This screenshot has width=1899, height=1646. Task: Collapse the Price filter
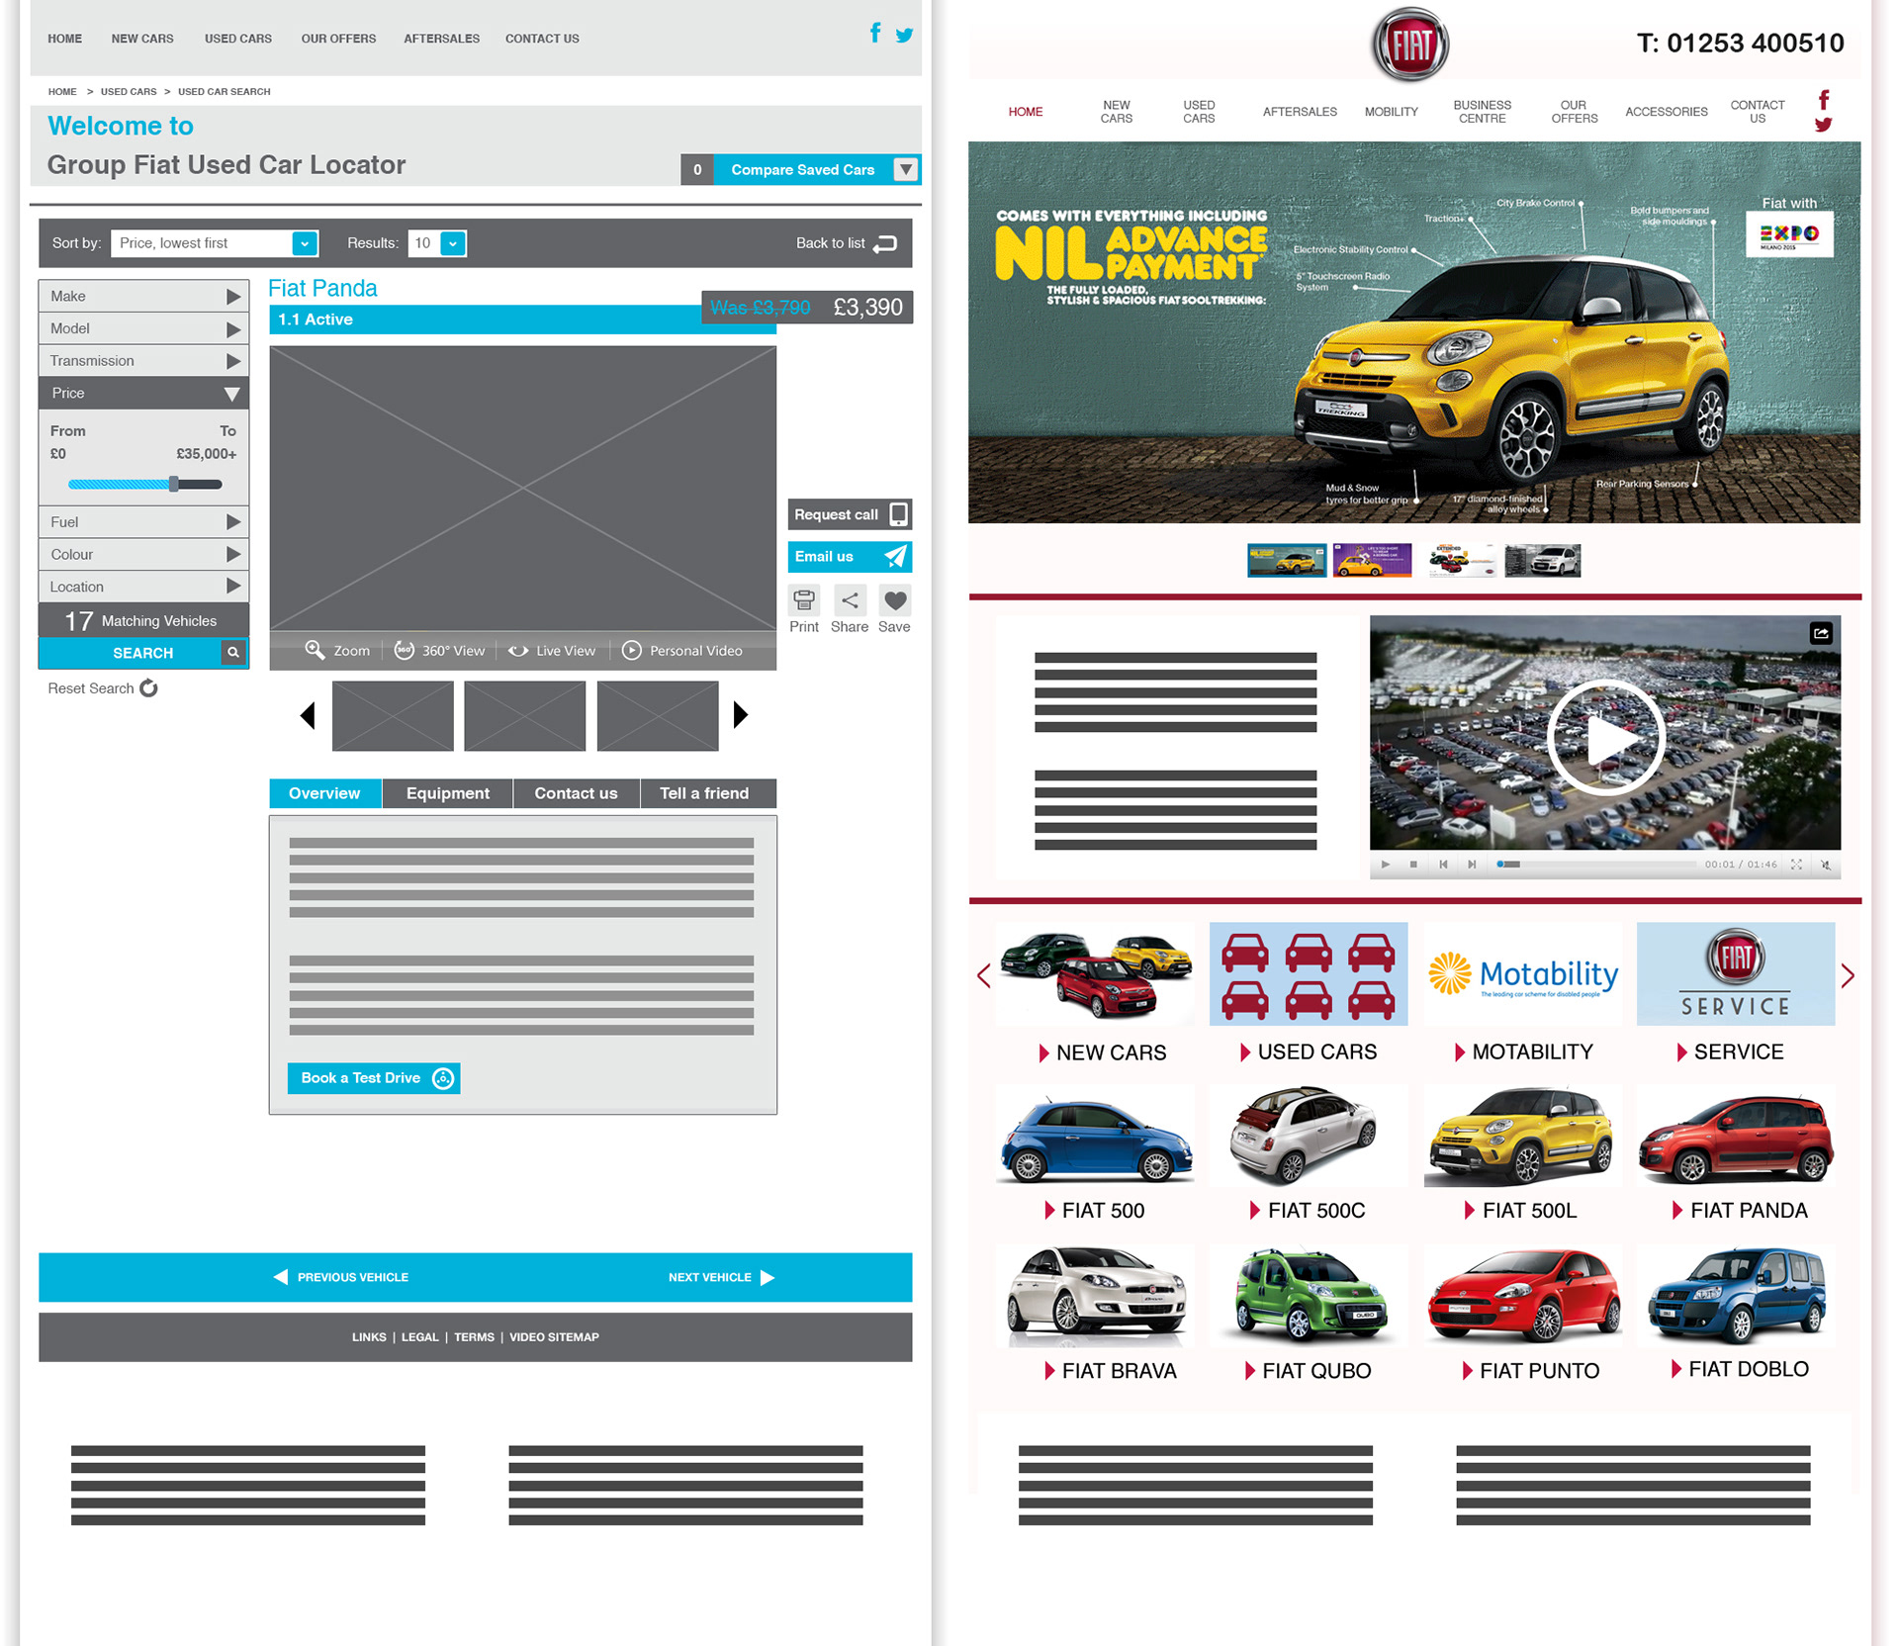(x=143, y=394)
